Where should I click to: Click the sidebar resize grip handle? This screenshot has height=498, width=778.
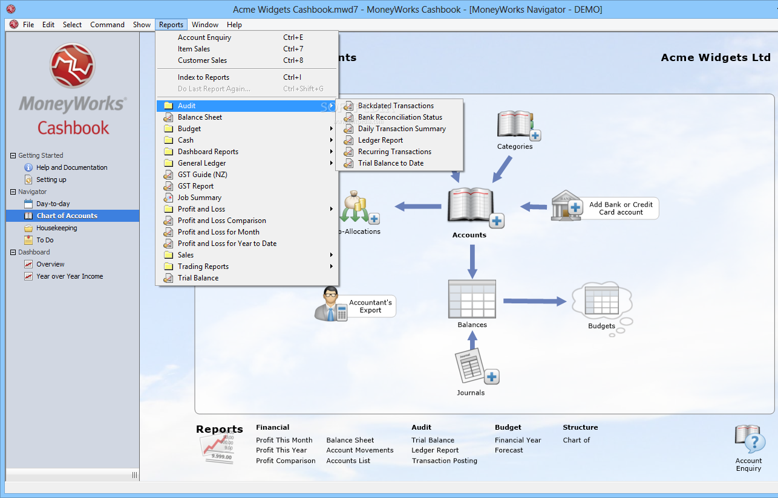[135, 475]
